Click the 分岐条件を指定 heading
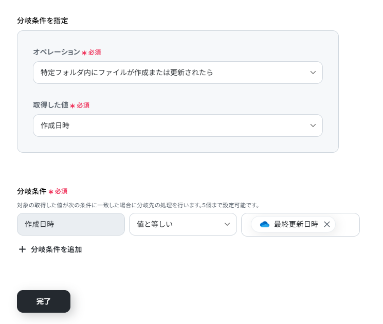The image size is (383, 324). (43, 21)
